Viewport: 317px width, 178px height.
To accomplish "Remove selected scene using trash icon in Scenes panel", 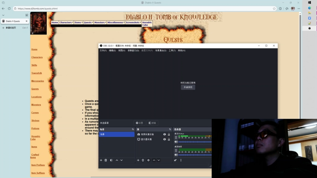I will 106,160.
